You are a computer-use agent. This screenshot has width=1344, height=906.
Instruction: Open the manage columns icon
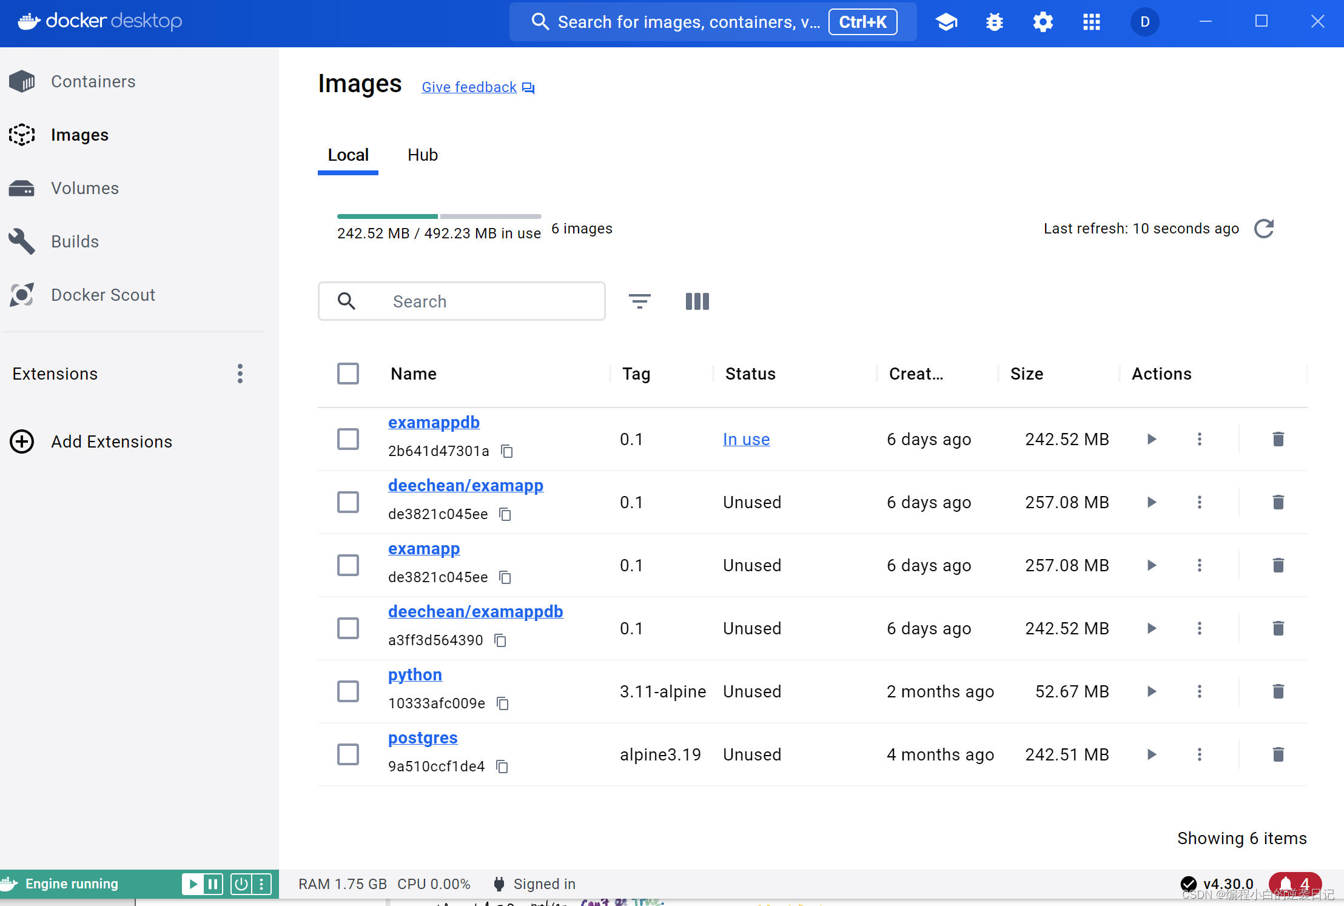click(697, 301)
